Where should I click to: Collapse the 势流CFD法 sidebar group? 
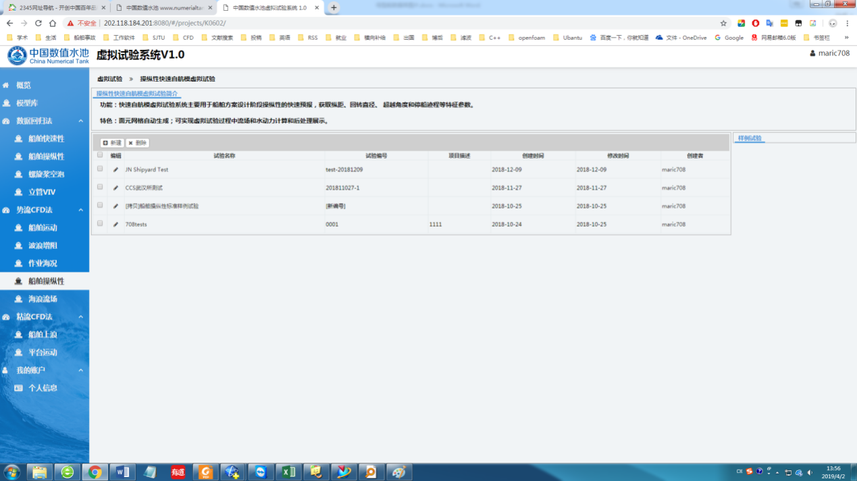pyautogui.click(x=81, y=210)
